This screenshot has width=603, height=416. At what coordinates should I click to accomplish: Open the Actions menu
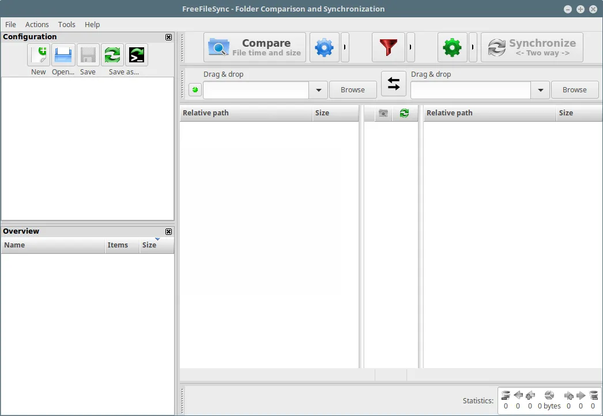click(x=37, y=24)
